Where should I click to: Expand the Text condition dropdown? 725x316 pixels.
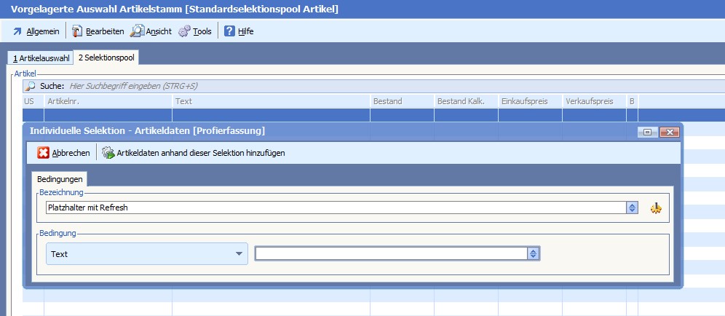click(239, 253)
